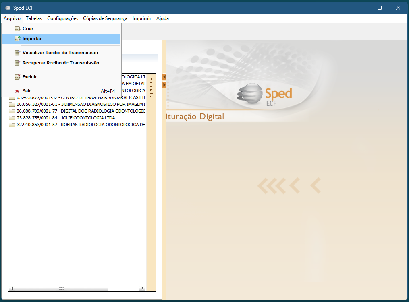Open the Cópias de Segurança menu

coord(105,18)
